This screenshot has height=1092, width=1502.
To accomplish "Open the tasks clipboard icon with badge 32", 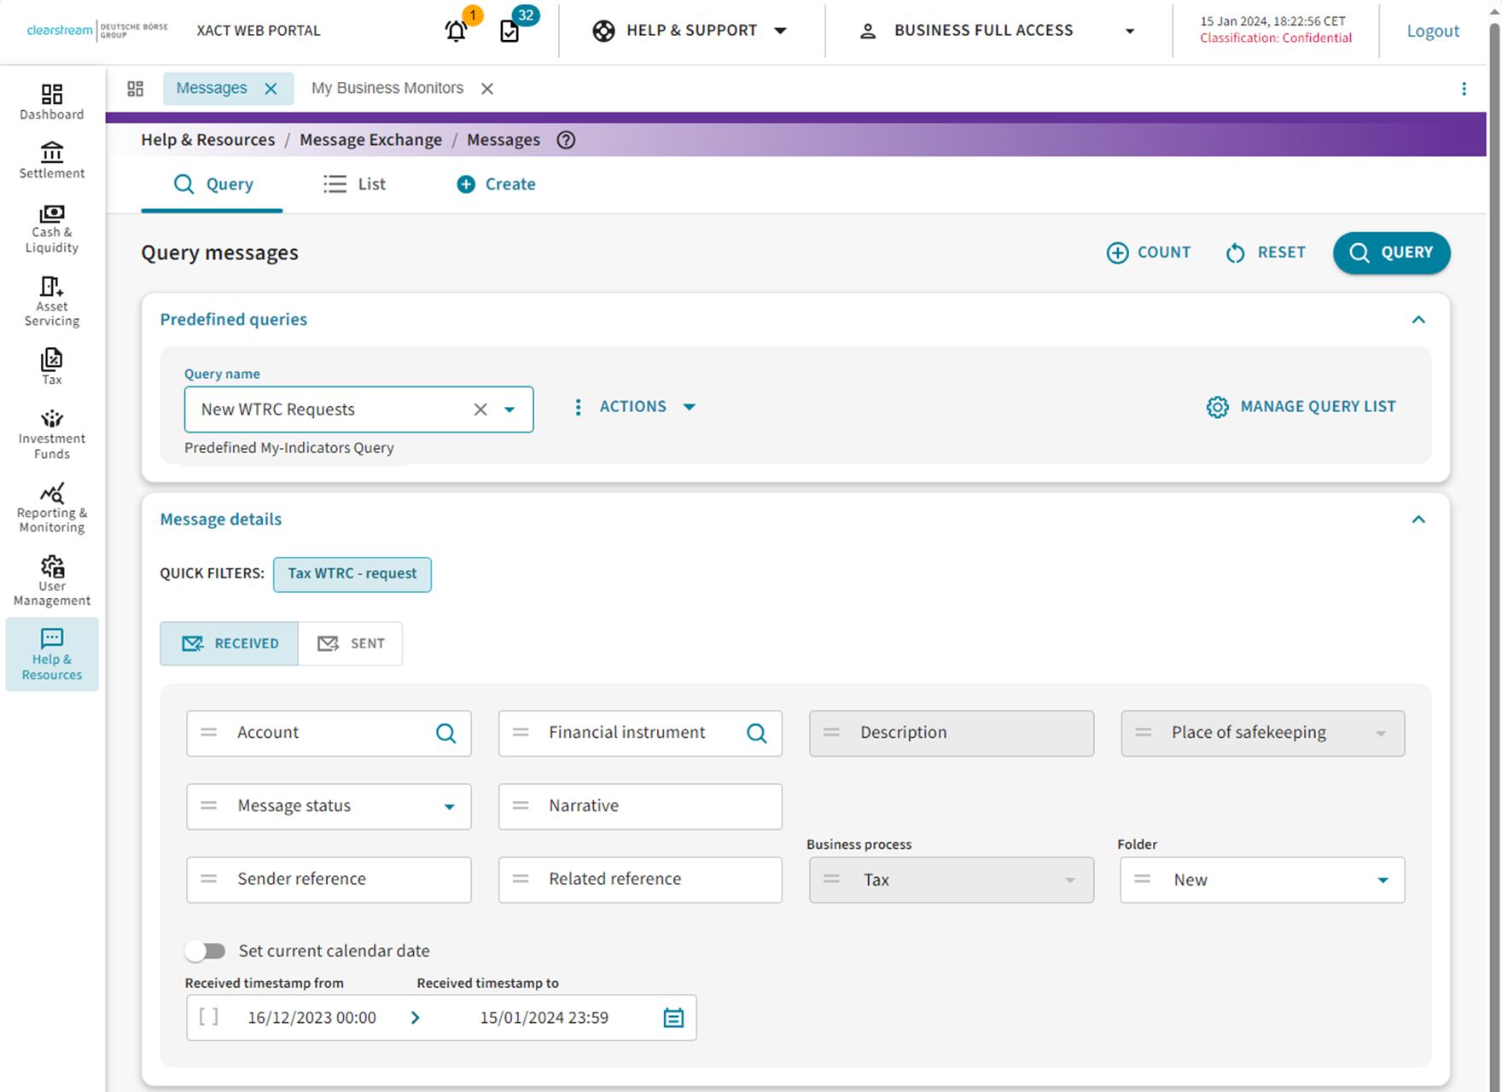I will pos(509,32).
